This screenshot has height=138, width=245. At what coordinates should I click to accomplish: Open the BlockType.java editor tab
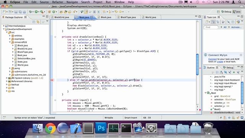[x=128, y=17]
